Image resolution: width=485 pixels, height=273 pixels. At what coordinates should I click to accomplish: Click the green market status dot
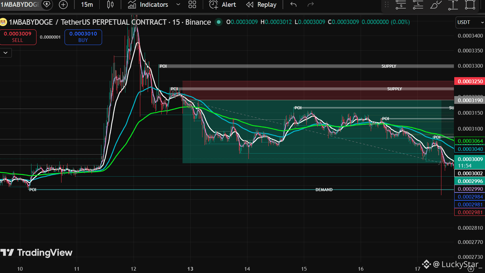click(219, 22)
